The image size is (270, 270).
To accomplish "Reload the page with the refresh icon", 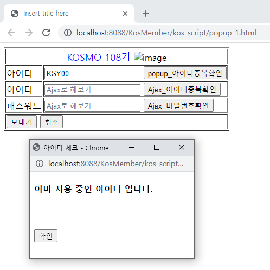I will coord(46,33).
